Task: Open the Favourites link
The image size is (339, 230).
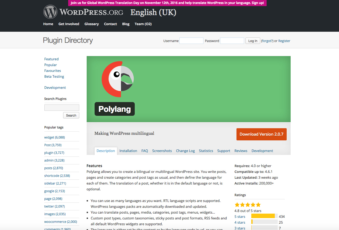Action: click(53, 71)
